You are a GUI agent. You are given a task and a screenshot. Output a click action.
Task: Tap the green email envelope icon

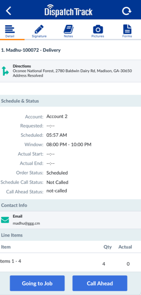pos(5,220)
